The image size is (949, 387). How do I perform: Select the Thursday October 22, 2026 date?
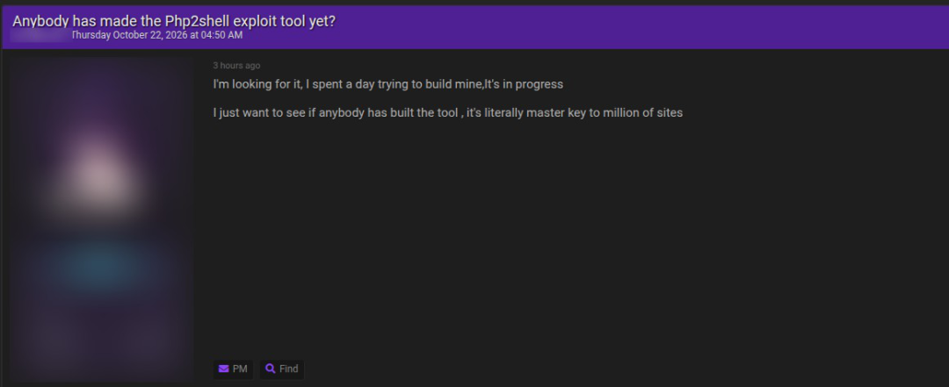(129, 35)
